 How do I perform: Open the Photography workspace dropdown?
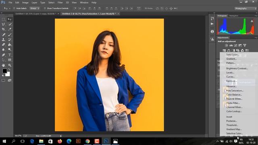(246, 8)
